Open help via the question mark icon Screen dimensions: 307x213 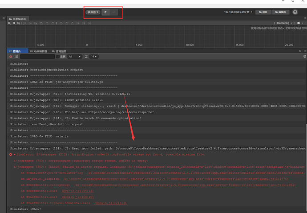click(x=295, y=12)
